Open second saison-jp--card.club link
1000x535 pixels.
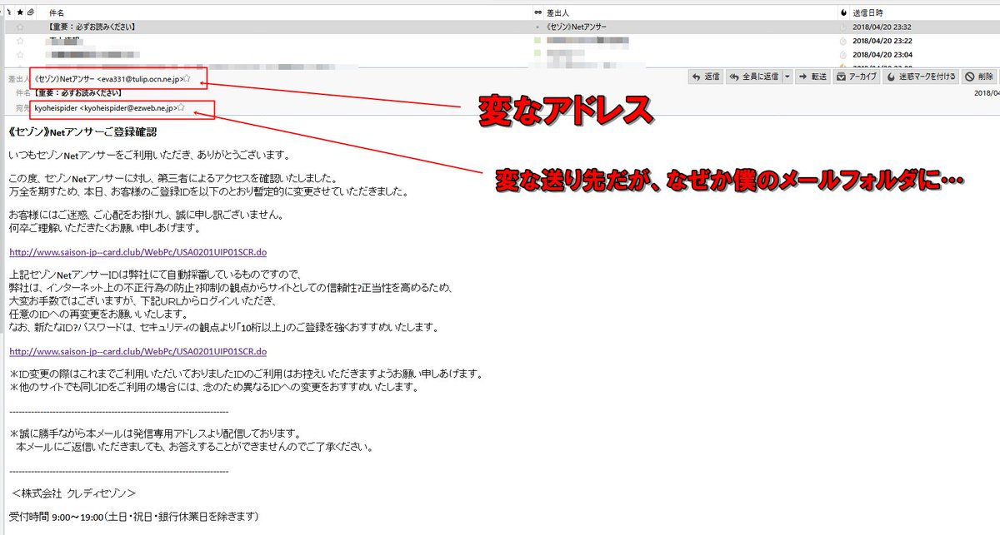[137, 352]
